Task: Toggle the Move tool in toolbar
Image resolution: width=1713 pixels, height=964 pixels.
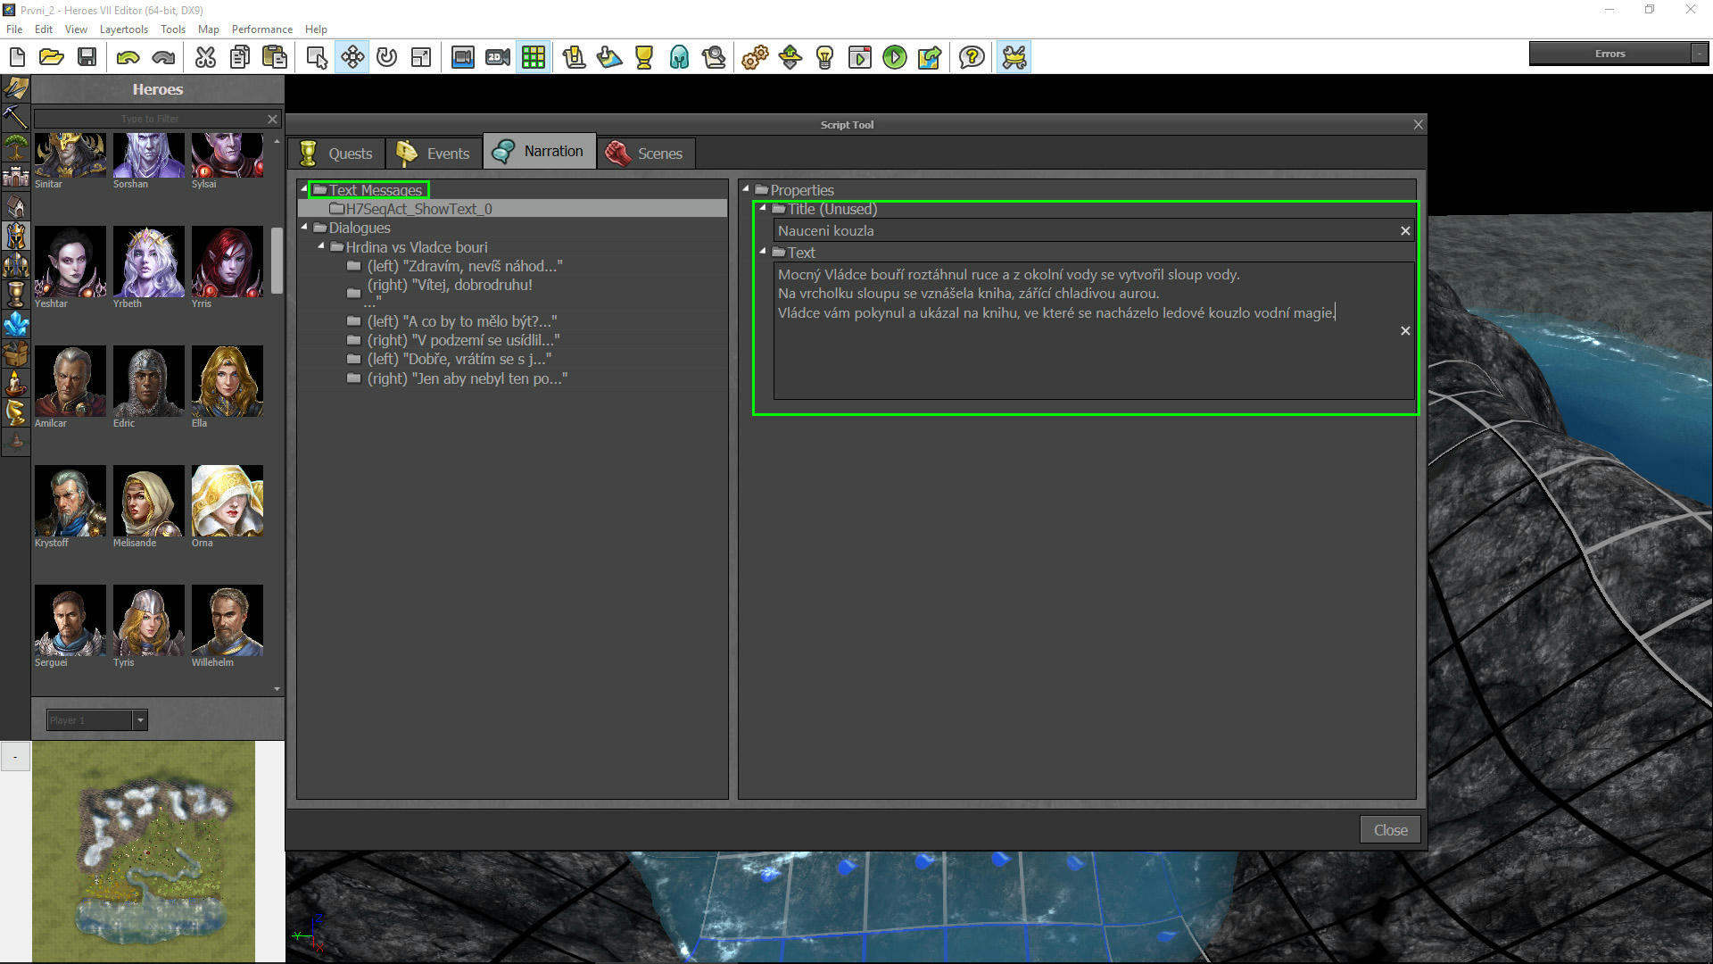Action: [352, 58]
